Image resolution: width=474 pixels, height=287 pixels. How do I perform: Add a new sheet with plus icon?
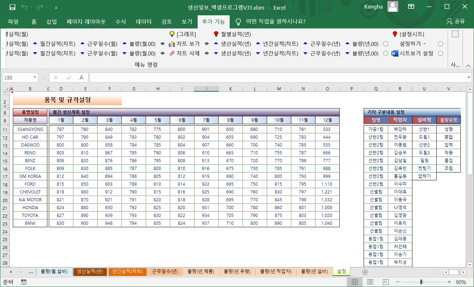click(x=365, y=272)
